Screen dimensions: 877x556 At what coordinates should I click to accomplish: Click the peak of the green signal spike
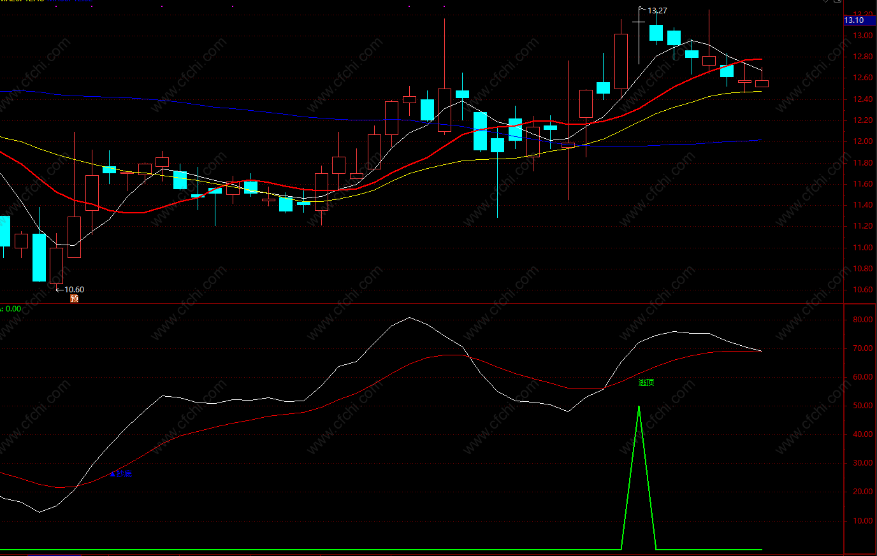pyautogui.click(x=639, y=406)
